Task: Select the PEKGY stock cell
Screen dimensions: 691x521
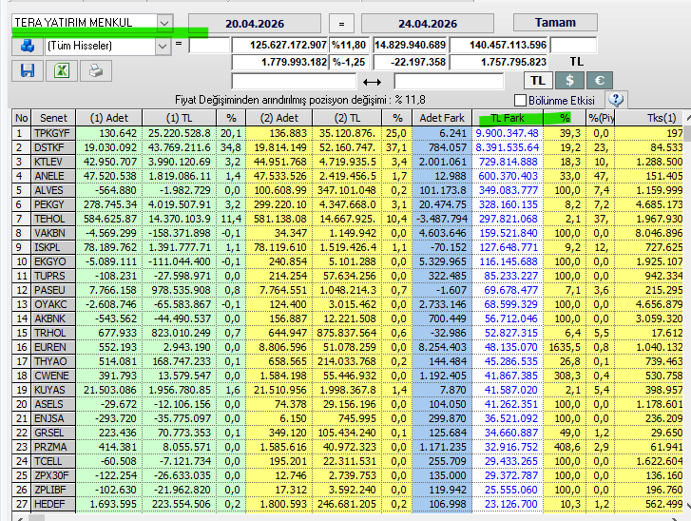Action: pos(53,204)
